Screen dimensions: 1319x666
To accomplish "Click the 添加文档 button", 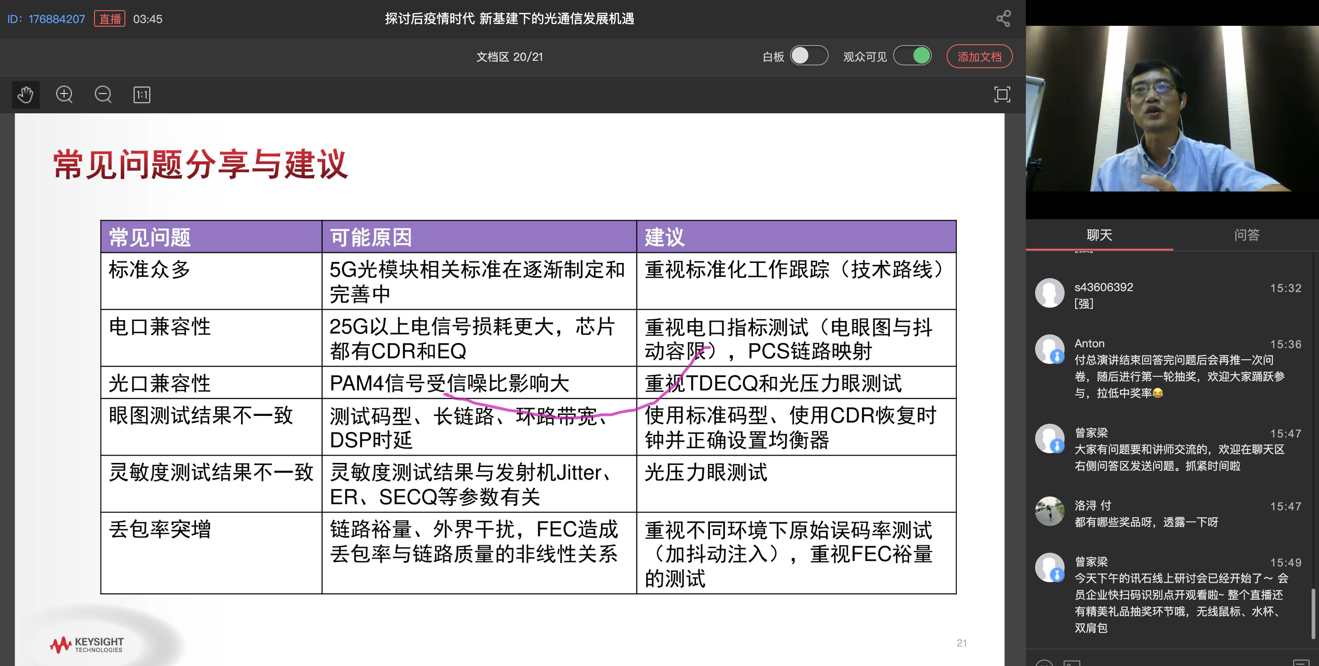I will [x=979, y=56].
